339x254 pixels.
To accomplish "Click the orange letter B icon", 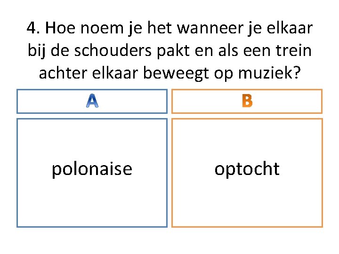I will [247, 101].
